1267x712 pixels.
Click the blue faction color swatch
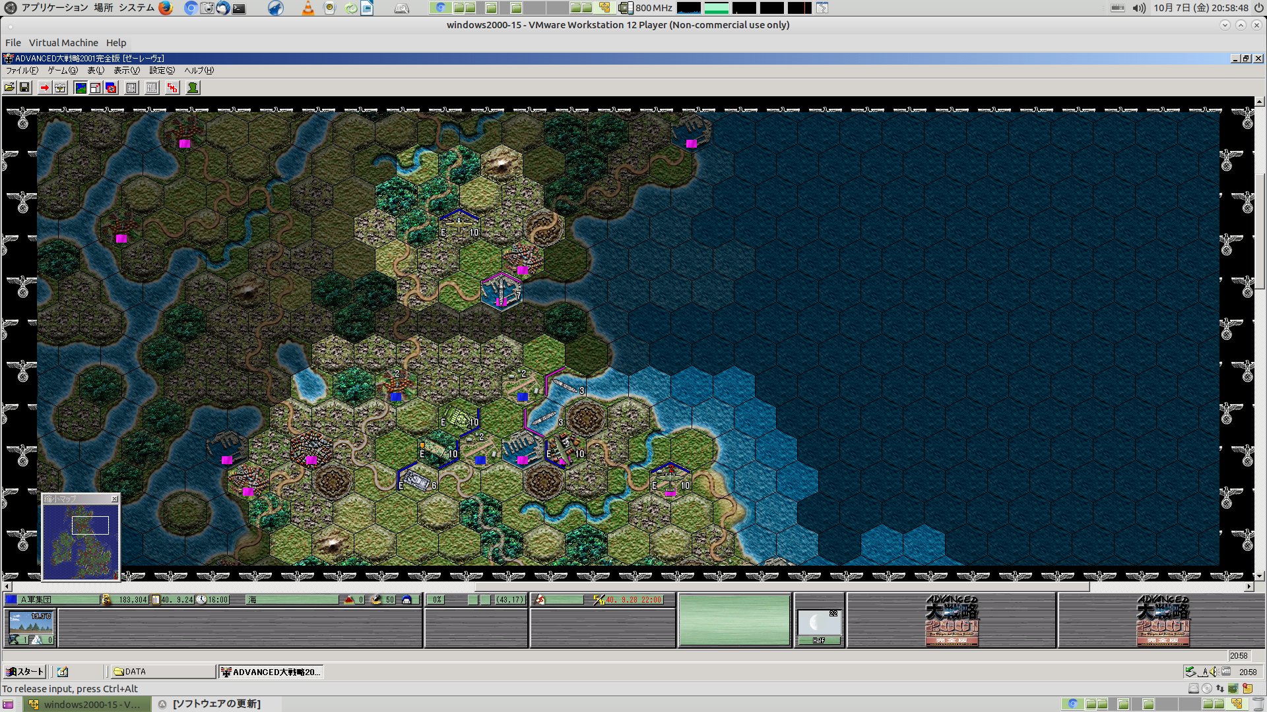(11, 600)
